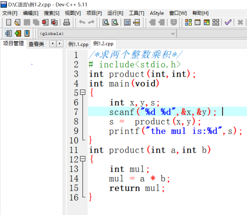
Task: Open the 运行[R] menu
Action: (115, 13)
